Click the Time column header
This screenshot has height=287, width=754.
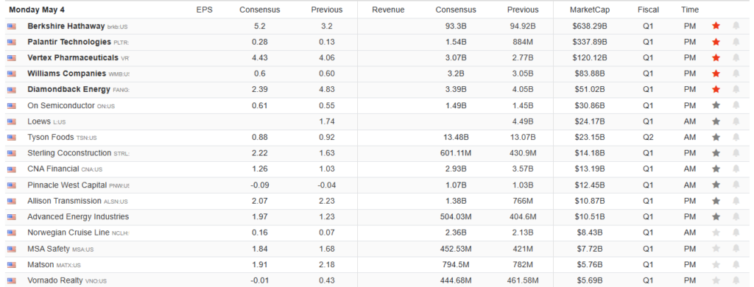pos(689,10)
